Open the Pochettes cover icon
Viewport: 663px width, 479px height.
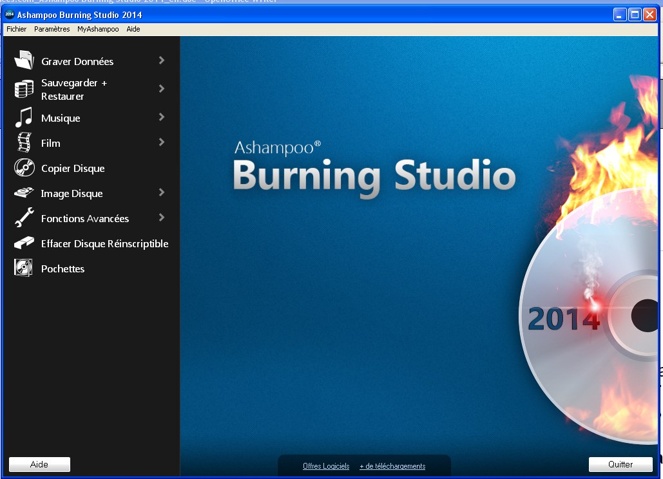click(x=24, y=268)
